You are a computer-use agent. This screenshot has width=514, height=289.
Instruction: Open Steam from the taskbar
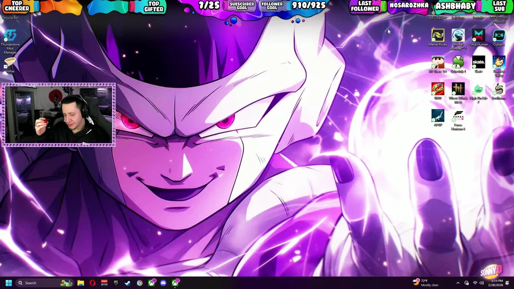(128, 283)
